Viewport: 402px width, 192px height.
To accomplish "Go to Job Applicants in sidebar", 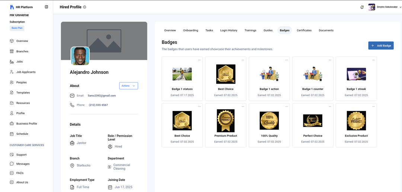I will point(26,72).
